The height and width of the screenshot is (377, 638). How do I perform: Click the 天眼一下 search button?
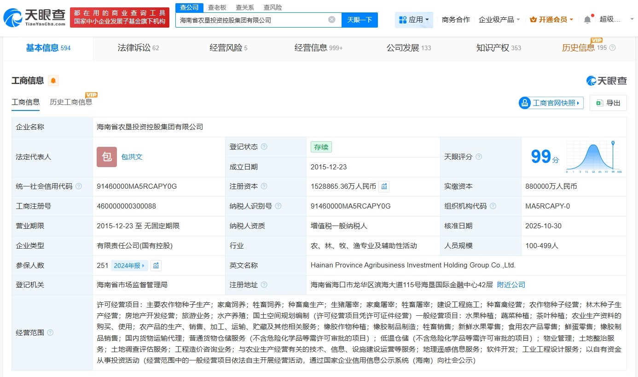(x=360, y=20)
